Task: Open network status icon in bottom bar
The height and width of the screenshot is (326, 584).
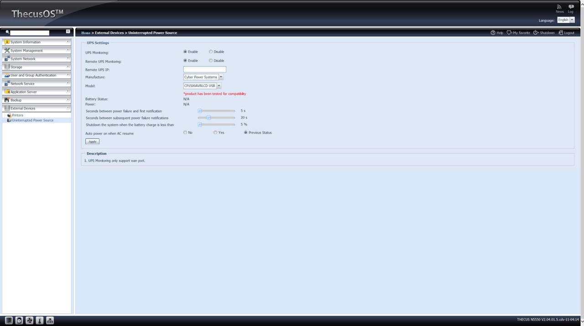Action: coord(50,321)
